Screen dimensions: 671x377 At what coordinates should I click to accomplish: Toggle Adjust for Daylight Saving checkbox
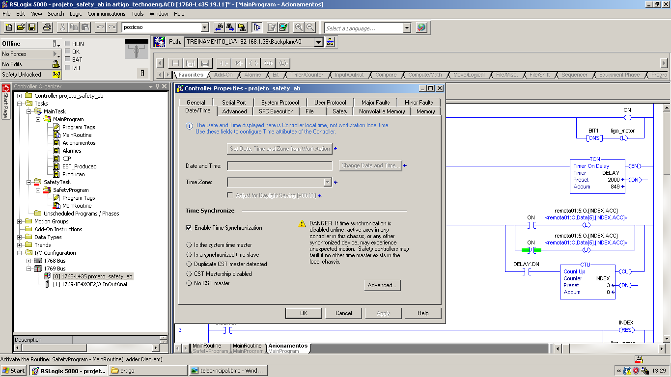(230, 195)
